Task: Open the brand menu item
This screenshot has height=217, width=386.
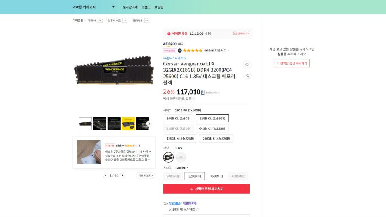Action: [146, 7]
